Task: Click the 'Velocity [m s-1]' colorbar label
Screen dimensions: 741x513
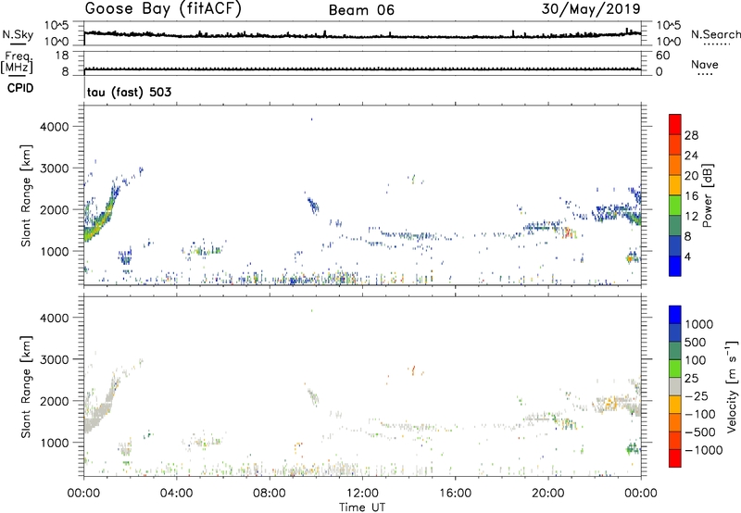Action: click(x=732, y=386)
